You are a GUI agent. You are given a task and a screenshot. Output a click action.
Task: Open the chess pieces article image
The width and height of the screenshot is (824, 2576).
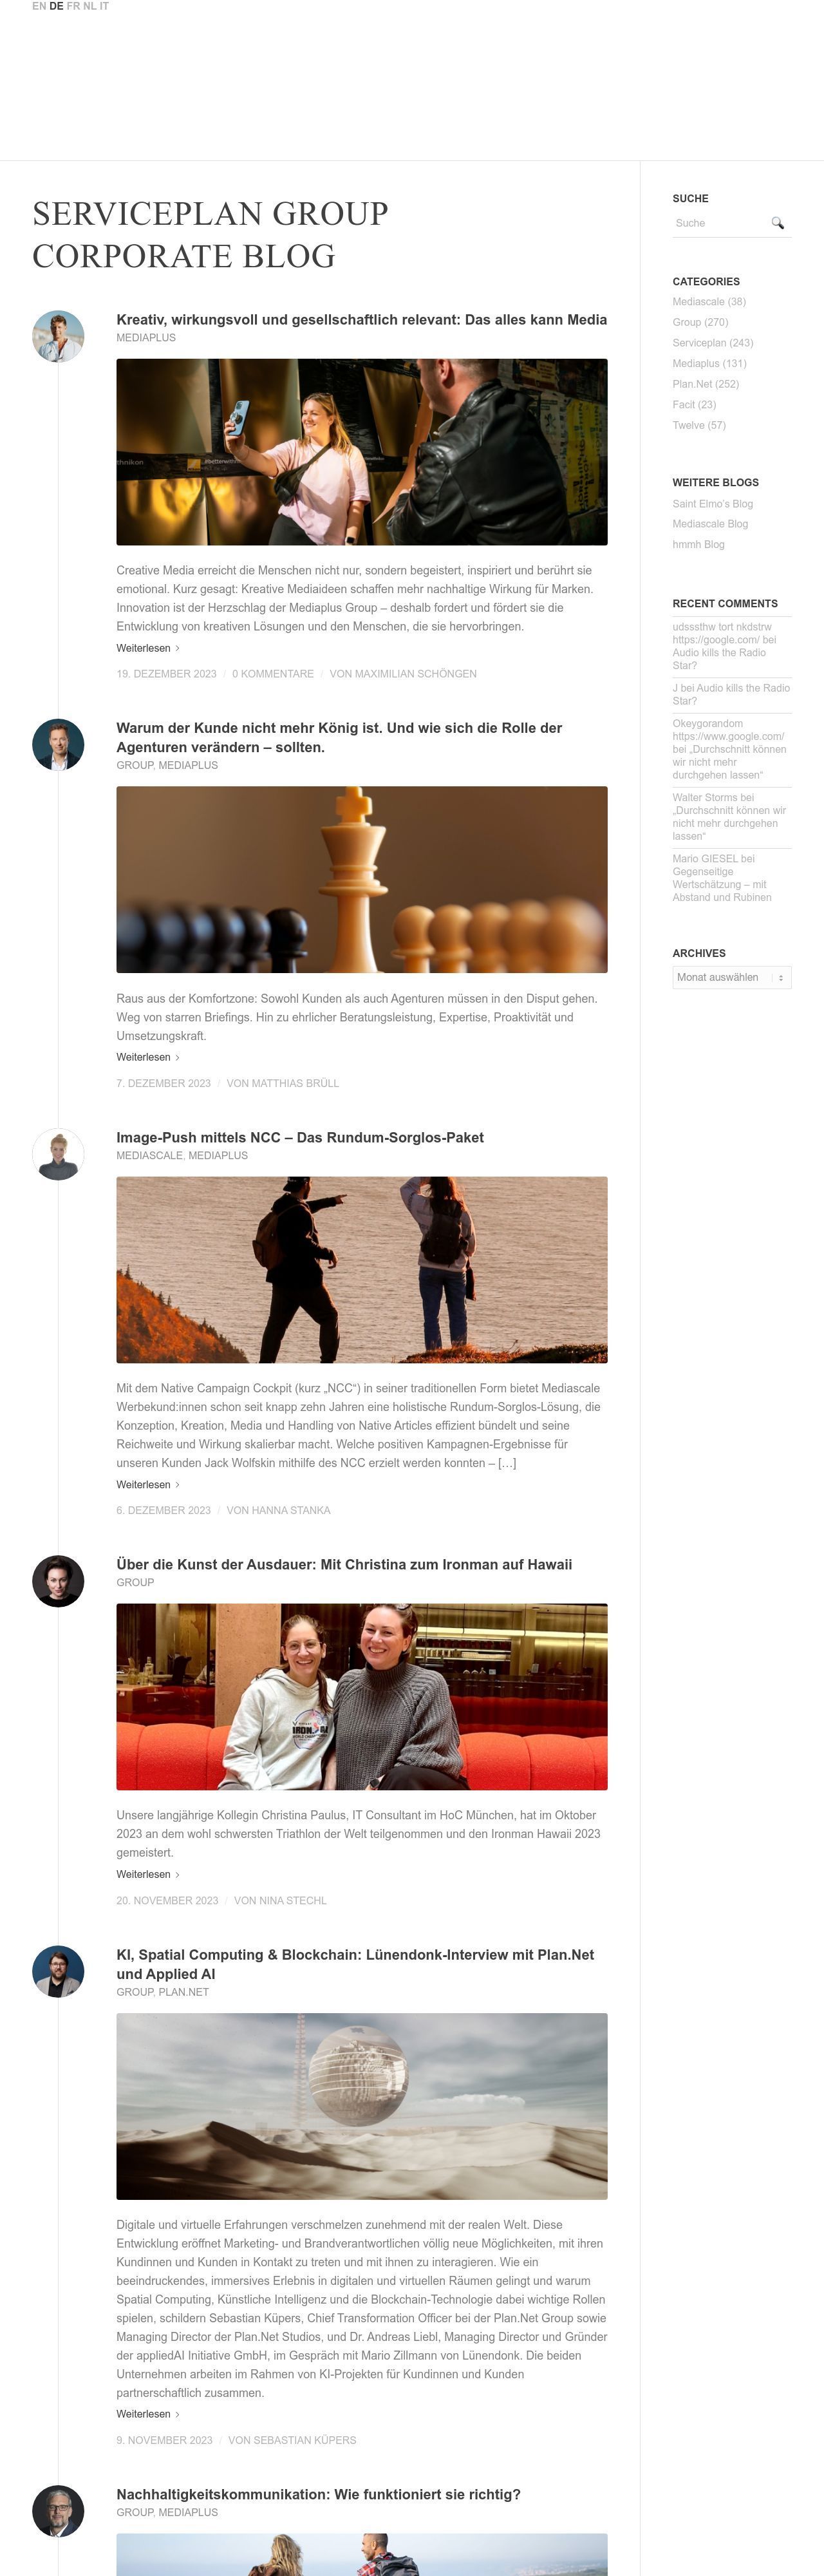point(362,879)
